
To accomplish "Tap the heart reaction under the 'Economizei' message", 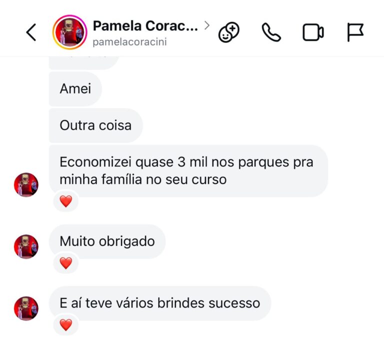I will [x=66, y=201].
